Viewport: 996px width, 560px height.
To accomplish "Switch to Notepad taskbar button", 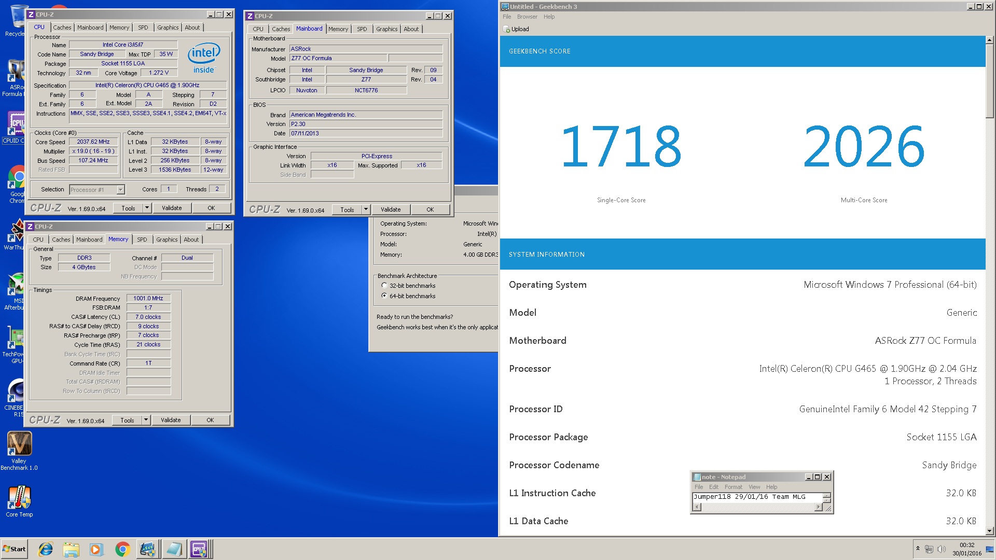I will point(174,549).
